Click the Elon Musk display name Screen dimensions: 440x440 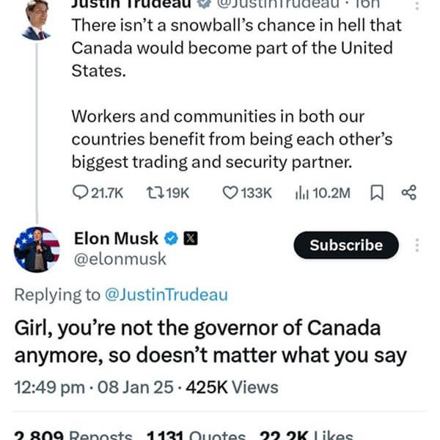point(116,238)
